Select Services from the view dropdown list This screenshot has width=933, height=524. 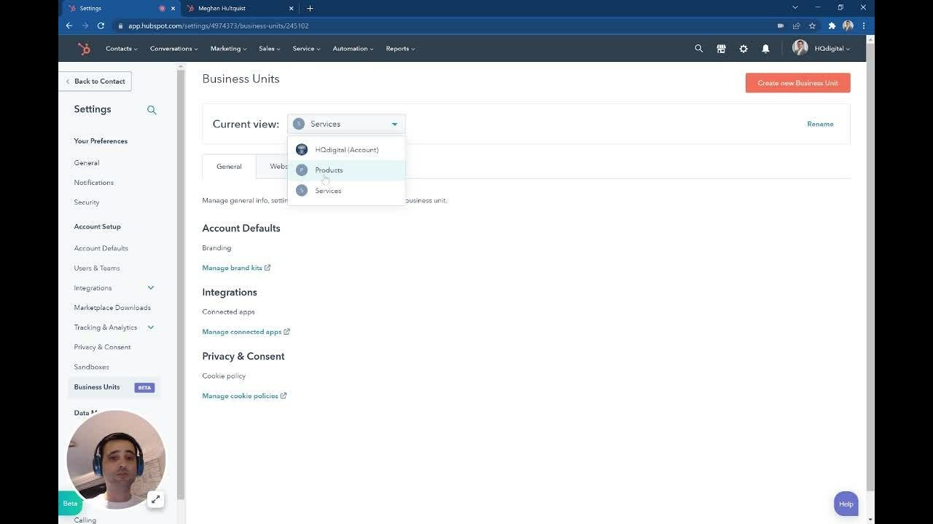coord(346,191)
